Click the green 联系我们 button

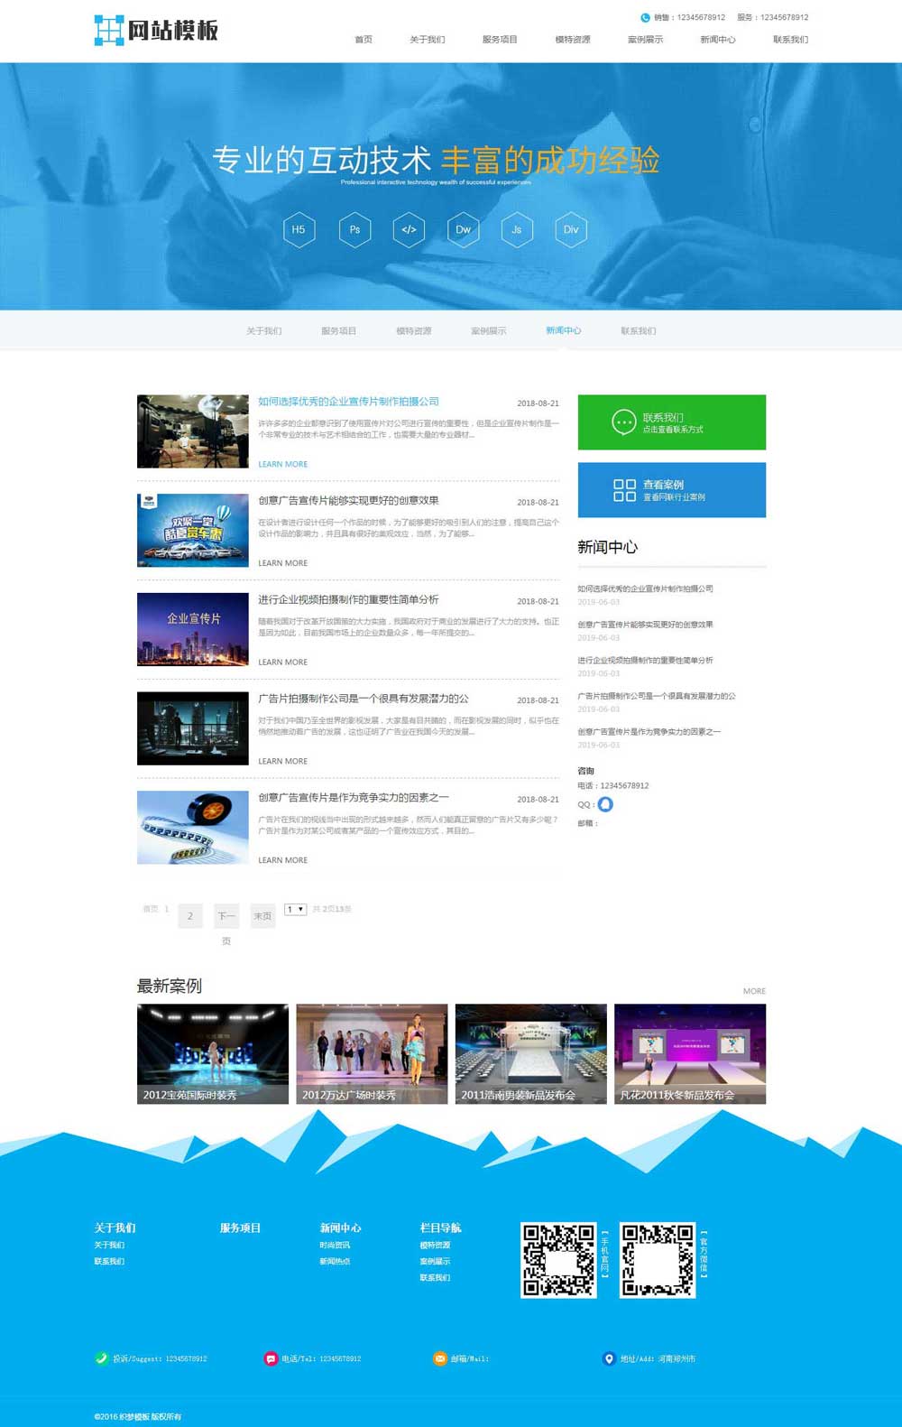coord(671,422)
